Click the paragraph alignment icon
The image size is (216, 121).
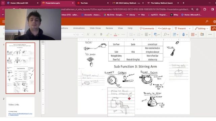pyautogui.click(x=146, y=34)
